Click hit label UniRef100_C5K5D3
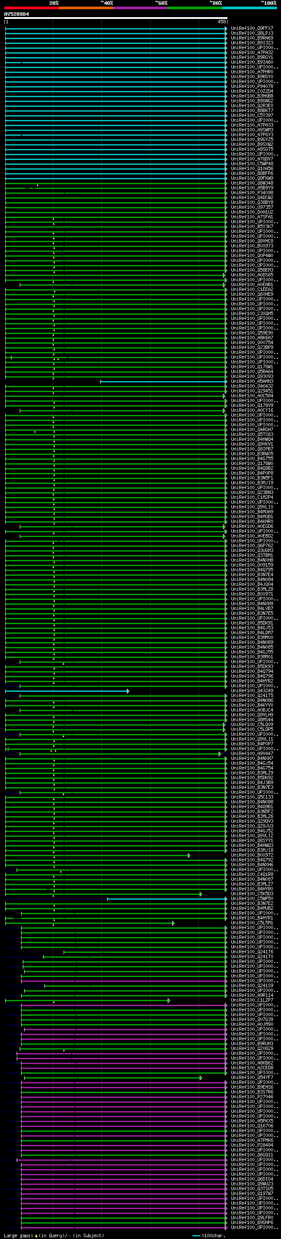Image resolution: width=281 pixels, height=1239 pixels. coord(252,894)
